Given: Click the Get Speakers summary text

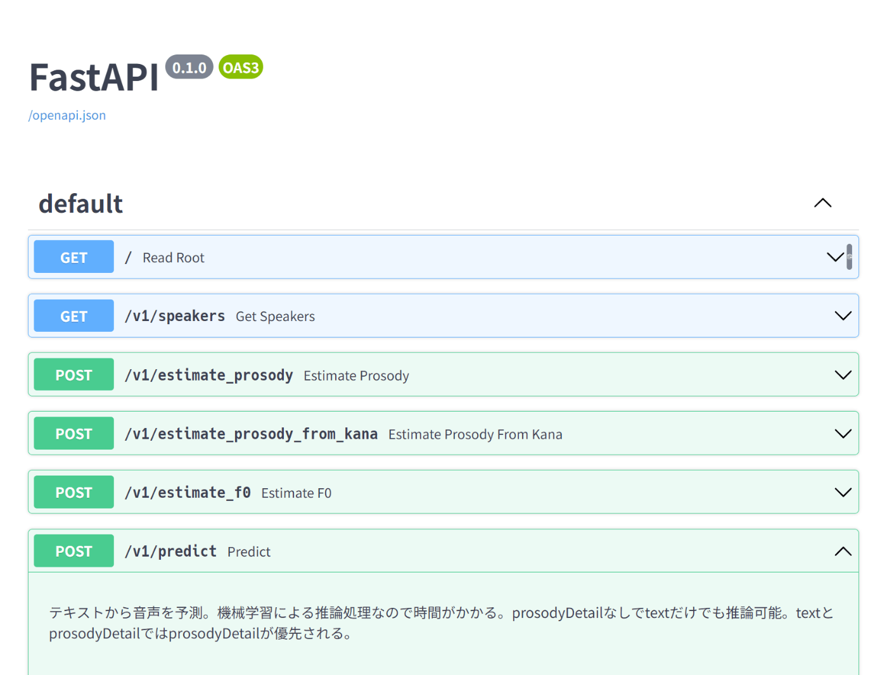Looking at the screenshot, I should 276,317.
